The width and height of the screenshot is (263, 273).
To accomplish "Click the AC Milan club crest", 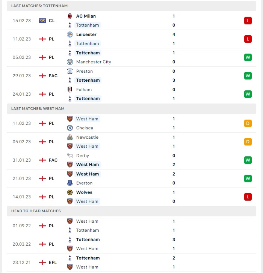I will point(70,16).
